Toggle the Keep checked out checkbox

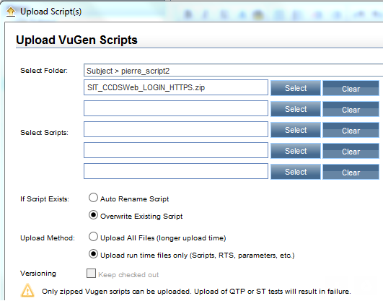91,274
